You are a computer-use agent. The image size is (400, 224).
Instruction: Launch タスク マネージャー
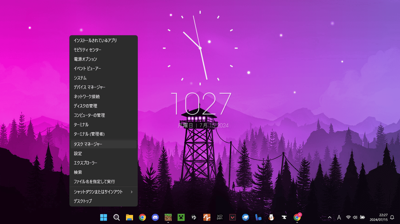[x=103, y=144]
